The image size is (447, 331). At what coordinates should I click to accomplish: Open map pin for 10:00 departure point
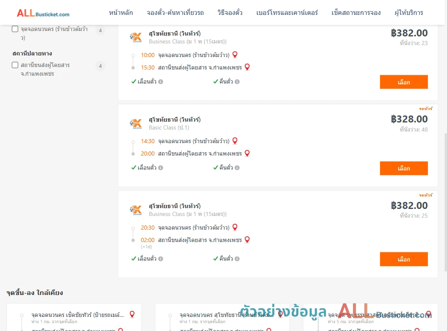coord(235,55)
